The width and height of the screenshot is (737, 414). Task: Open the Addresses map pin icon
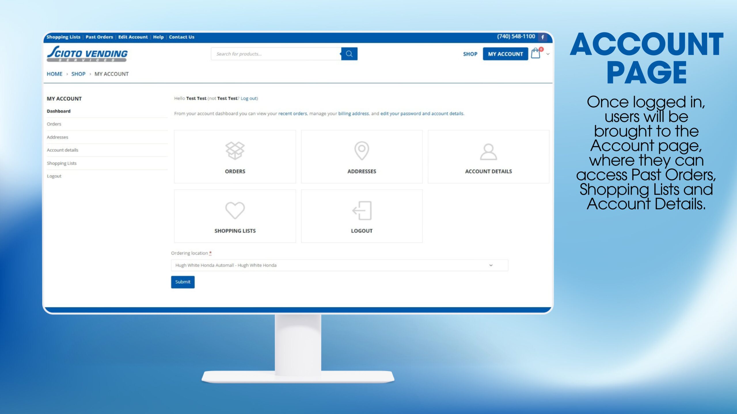pyautogui.click(x=362, y=151)
